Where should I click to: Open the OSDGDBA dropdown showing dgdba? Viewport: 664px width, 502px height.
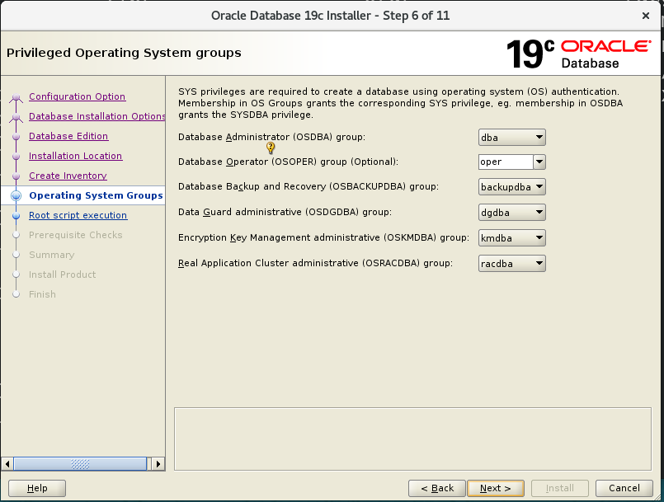[512, 213]
